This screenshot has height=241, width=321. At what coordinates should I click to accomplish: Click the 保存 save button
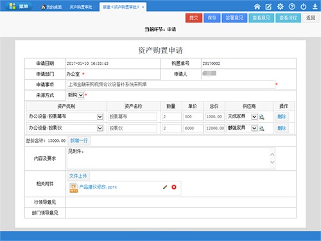coord(212,18)
